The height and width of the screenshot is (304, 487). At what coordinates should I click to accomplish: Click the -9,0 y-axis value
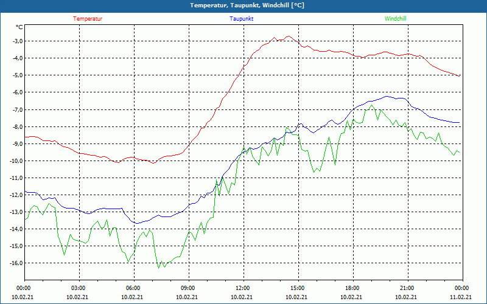(17, 144)
